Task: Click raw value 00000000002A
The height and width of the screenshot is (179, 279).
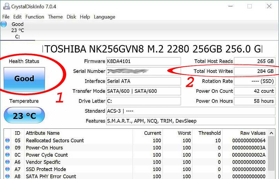Action: (249, 155)
